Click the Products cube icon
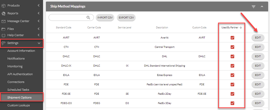 pos(4,6)
